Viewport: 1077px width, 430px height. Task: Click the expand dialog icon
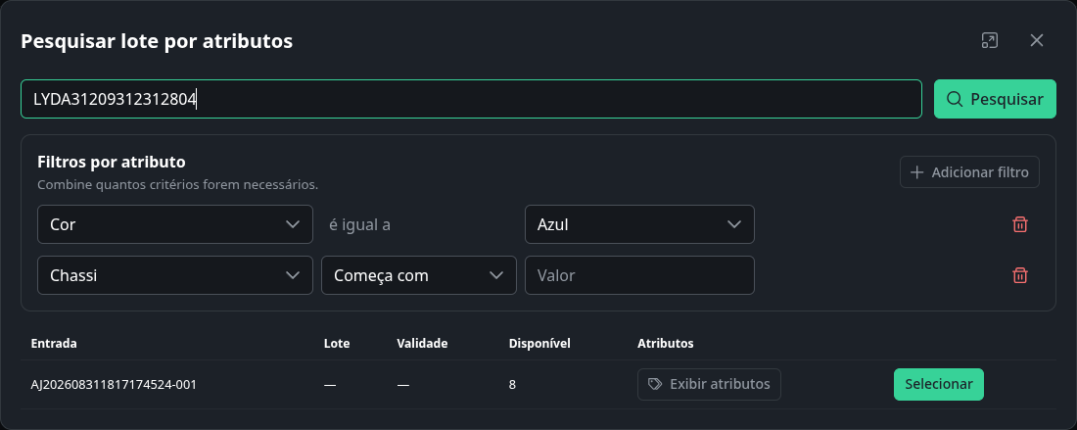point(989,40)
